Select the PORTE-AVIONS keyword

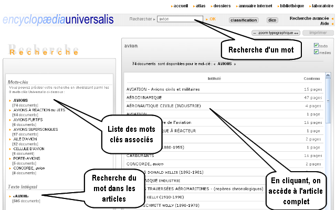tap(27, 159)
